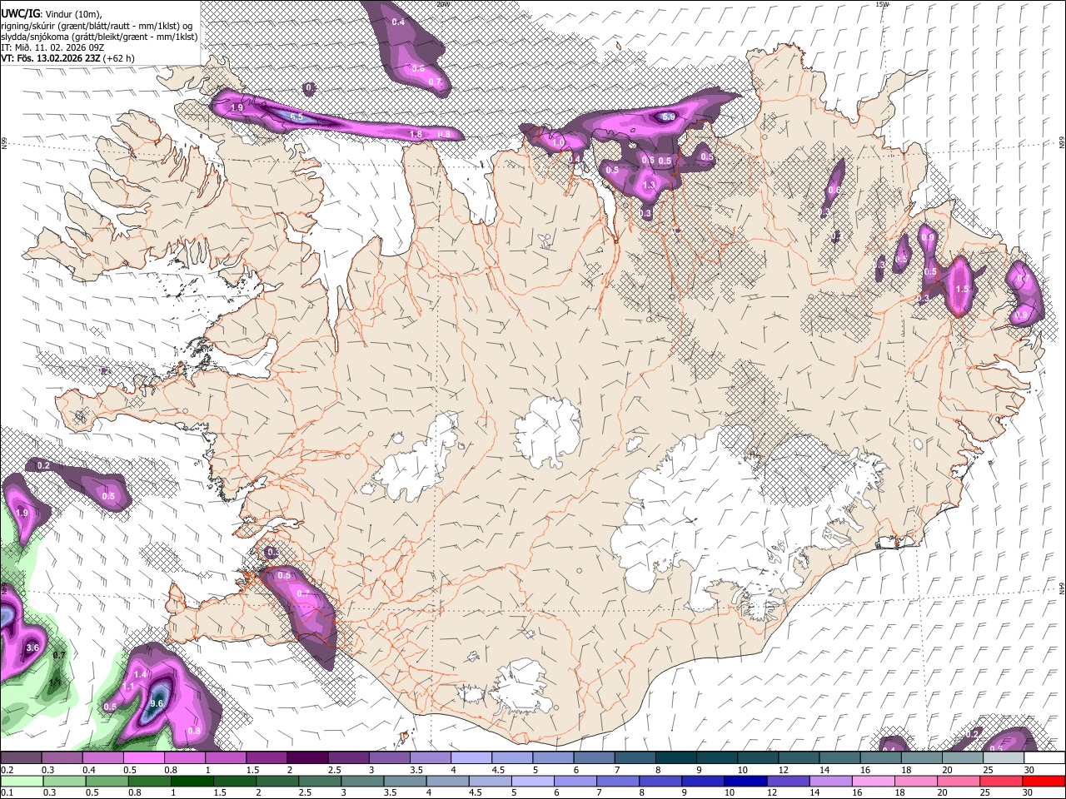Click the 3.6 precipitation value on the map
This screenshot has height=799, width=1066.
pyautogui.click(x=33, y=648)
